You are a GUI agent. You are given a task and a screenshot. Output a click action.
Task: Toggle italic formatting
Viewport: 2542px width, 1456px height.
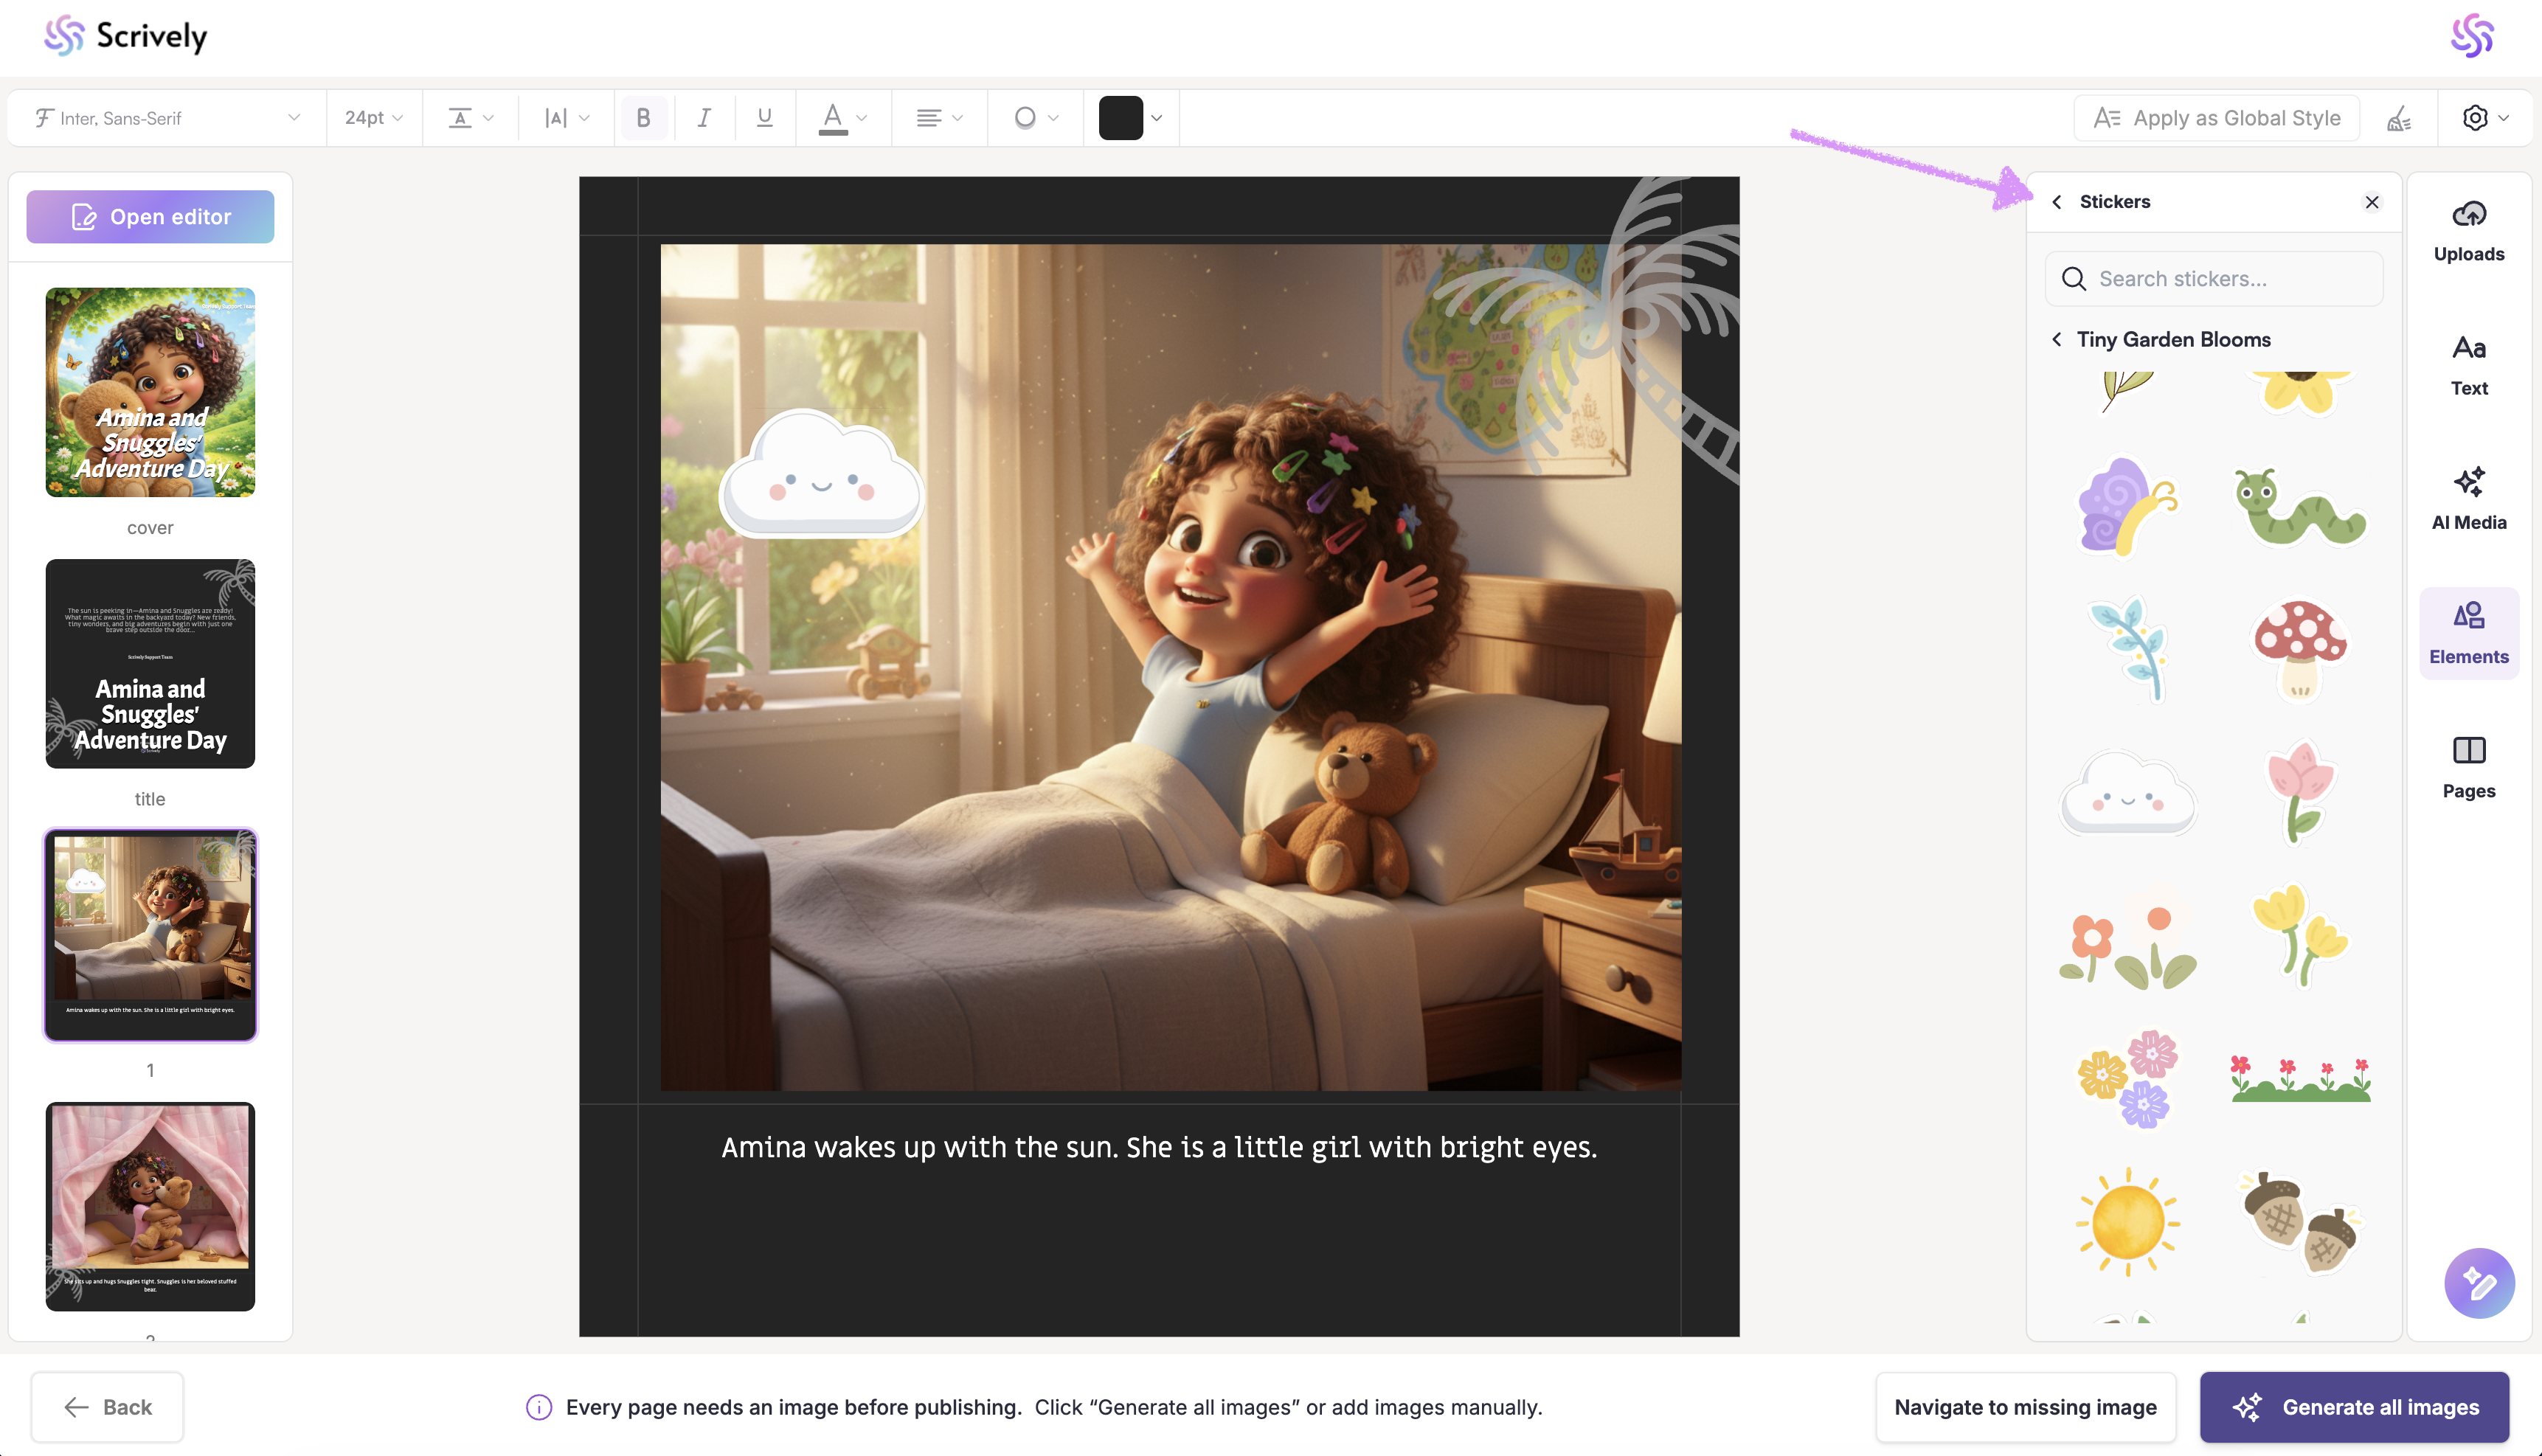(704, 118)
